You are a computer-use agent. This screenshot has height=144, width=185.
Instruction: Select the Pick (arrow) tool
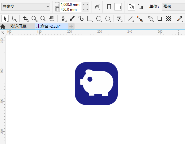[x=5, y=18]
